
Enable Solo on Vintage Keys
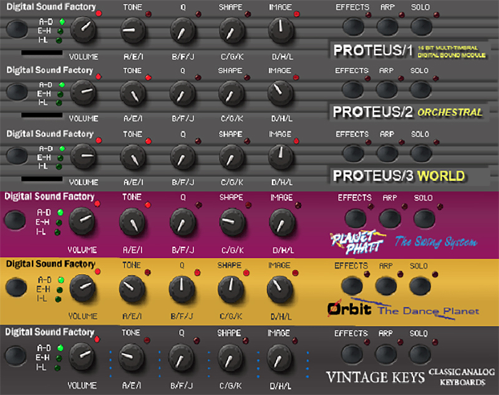(420, 353)
